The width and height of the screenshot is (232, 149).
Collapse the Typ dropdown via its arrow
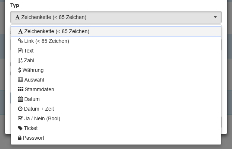pyautogui.click(x=215, y=17)
